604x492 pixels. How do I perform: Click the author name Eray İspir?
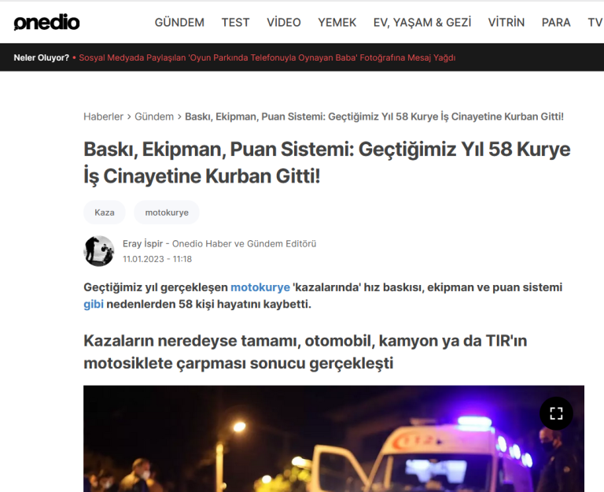coord(142,244)
